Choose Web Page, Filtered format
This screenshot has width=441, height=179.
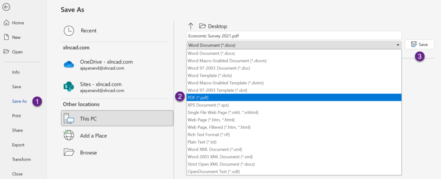click(x=294, y=127)
